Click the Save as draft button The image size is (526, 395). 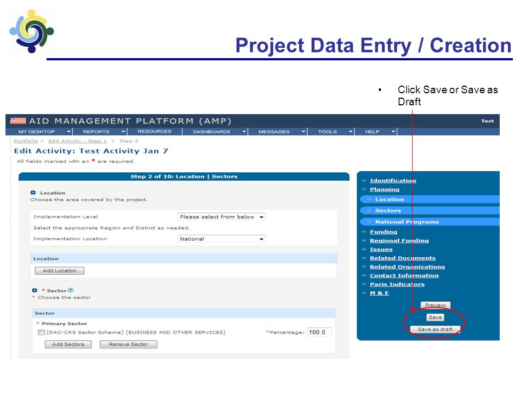pos(435,330)
